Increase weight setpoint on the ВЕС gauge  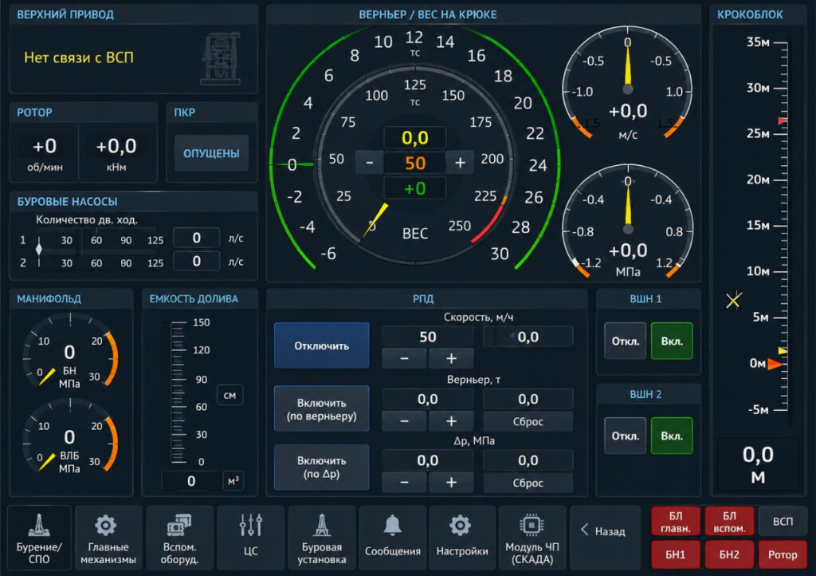460,163
